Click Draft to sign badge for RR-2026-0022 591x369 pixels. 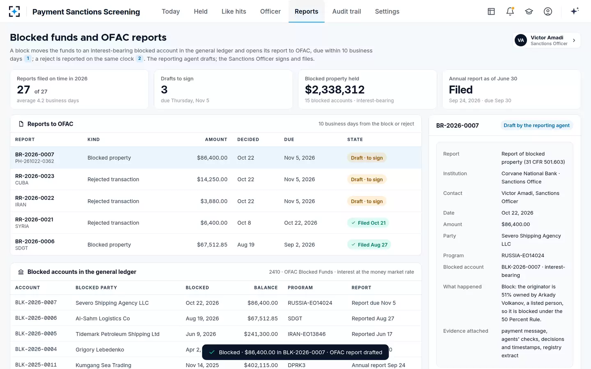point(367,201)
